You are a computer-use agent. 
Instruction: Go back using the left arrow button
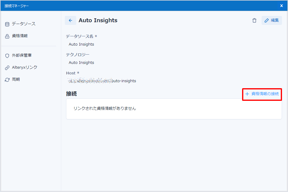pos(70,20)
